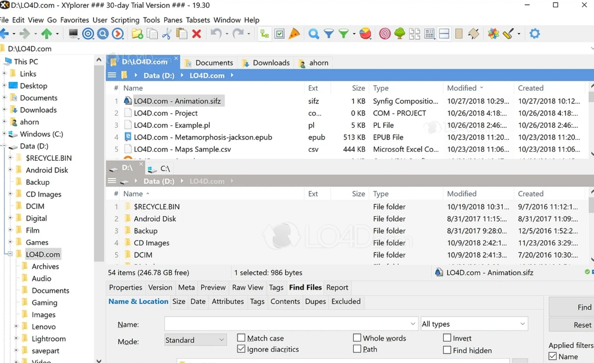Select LO4D.com - Metamorphosis-jackson.epub file
This screenshot has width=594, height=363.
coord(203,137)
